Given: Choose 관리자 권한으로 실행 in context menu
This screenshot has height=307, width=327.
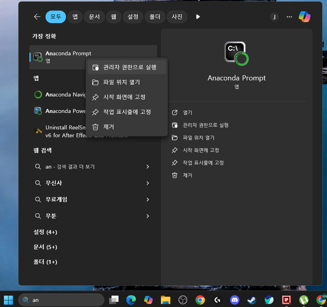Looking at the screenshot, I should (x=127, y=67).
